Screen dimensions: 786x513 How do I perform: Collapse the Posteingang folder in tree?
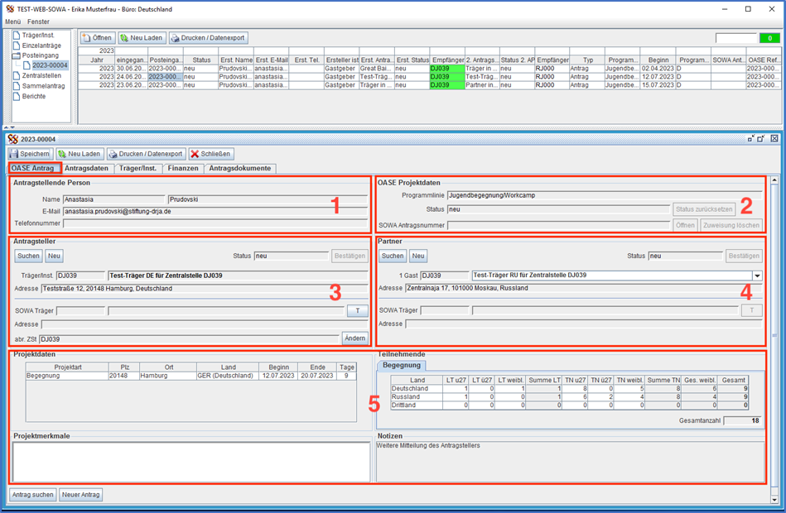(x=17, y=55)
